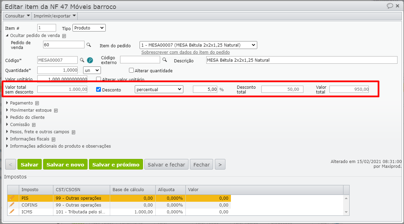404x224 pixels.
Task: Open the Consultar menu
Action: pos(17,16)
